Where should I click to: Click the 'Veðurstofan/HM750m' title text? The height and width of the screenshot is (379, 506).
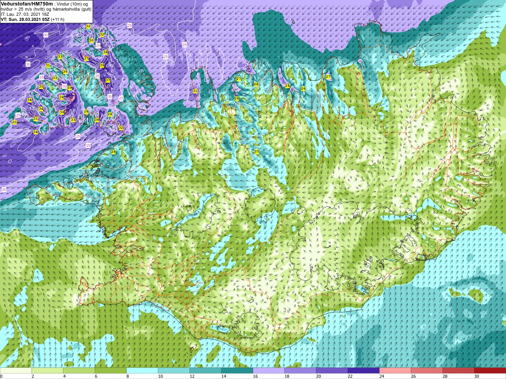[26, 4]
